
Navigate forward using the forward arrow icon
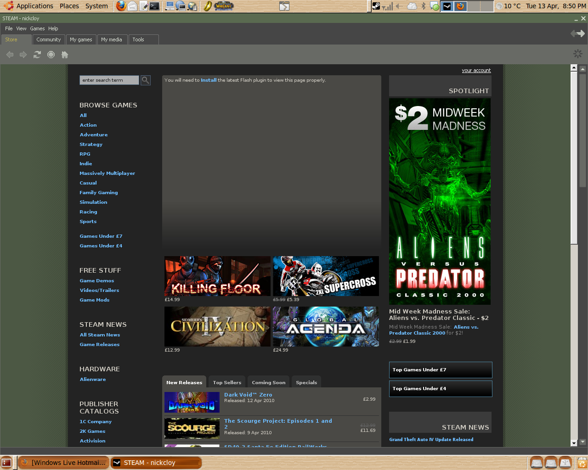(23, 54)
